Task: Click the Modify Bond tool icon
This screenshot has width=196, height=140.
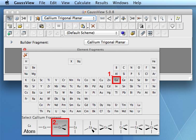Action: point(102,18)
